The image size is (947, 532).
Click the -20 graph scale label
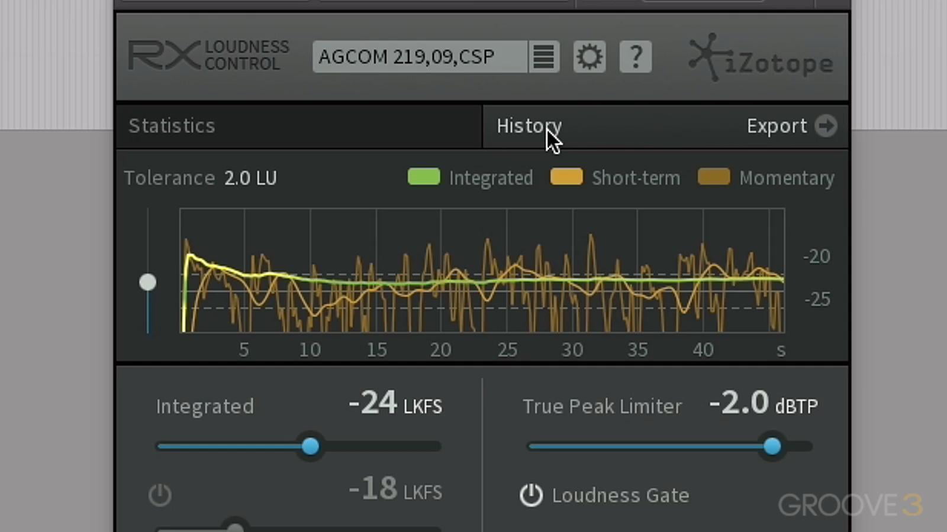click(x=817, y=256)
